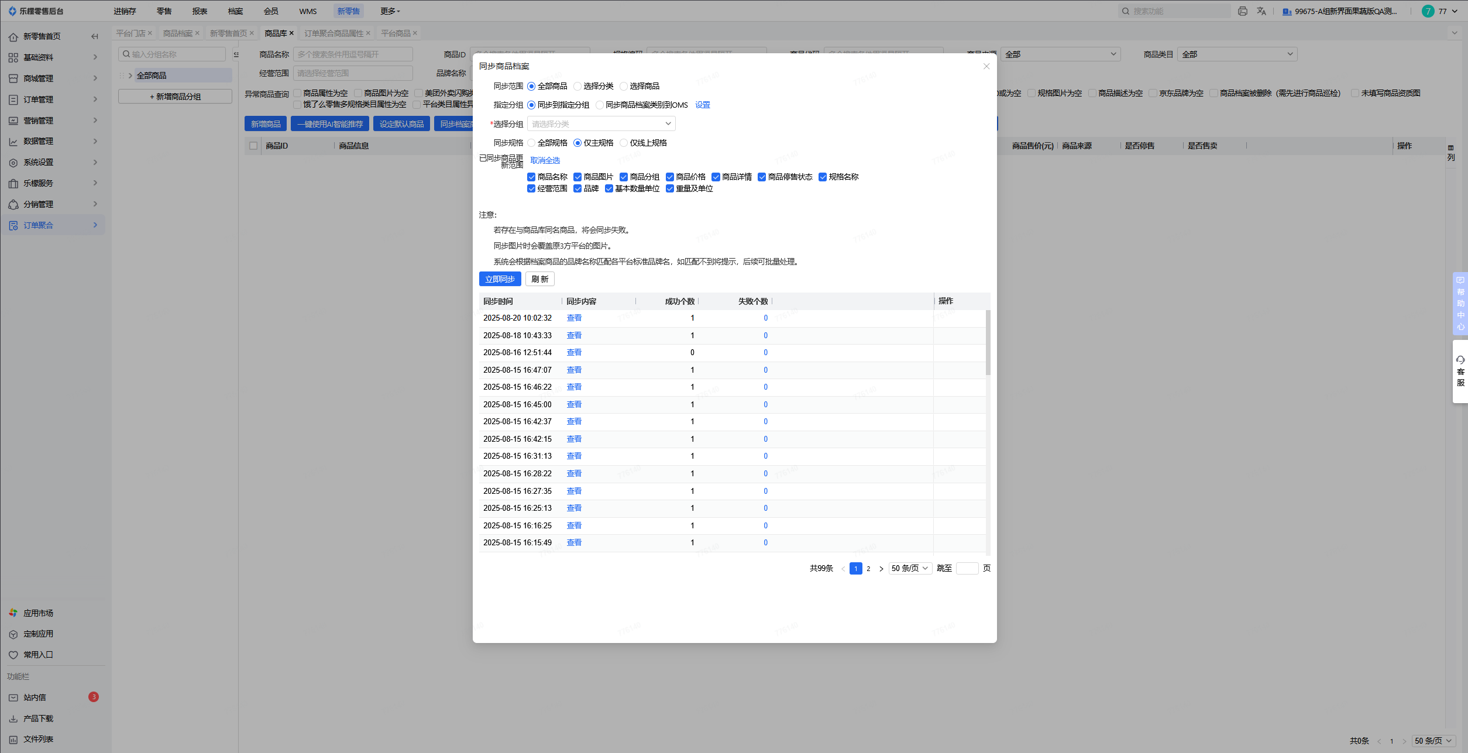Click 取消全选 link
Image resolution: width=1468 pixels, height=753 pixels.
[x=545, y=160]
